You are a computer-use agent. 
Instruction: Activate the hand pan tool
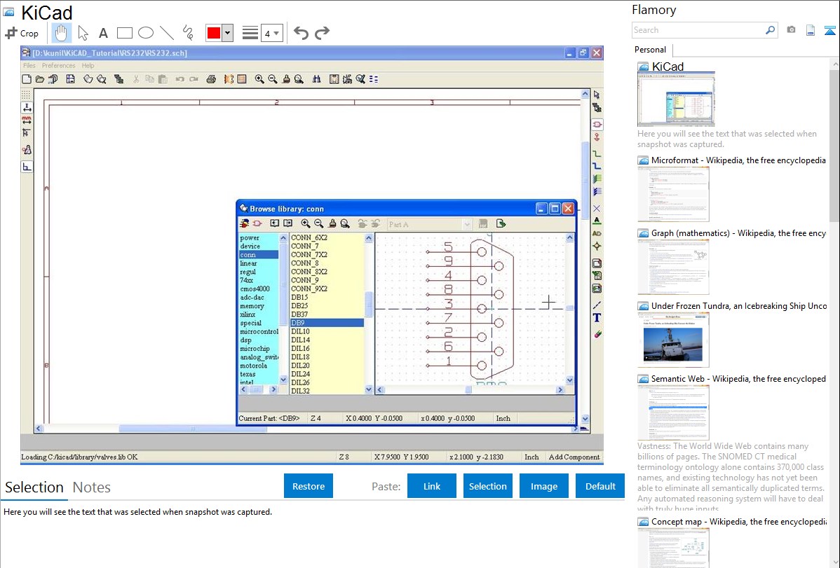pos(62,33)
